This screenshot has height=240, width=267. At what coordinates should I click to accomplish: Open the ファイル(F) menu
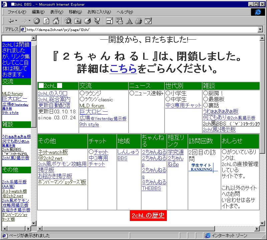17,12
